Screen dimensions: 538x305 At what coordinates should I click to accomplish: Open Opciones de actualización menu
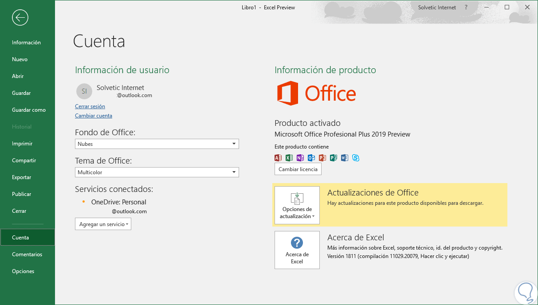tap(297, 205)
